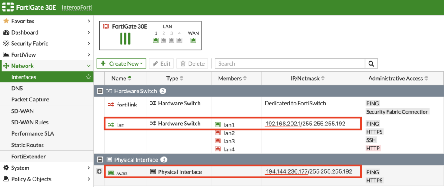Select the lan interface name

(x=121, y=124)
